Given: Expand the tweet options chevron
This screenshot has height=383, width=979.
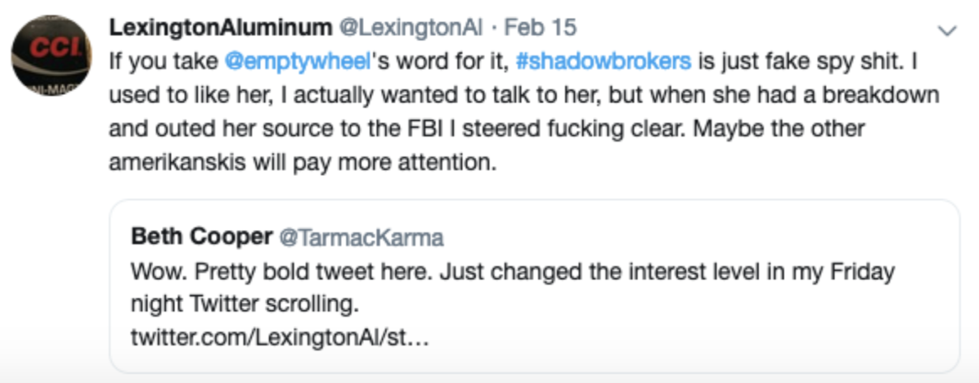Looking at the screenshot, I should tap(948, 31).
